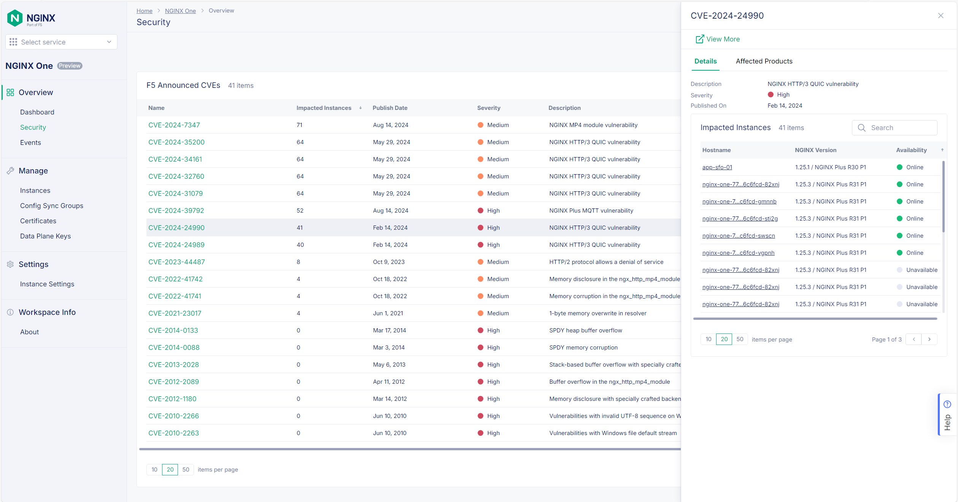This screenshot has height=502, width=958.
Task: Open Data Plane Keys page
Action: [46, 236]
